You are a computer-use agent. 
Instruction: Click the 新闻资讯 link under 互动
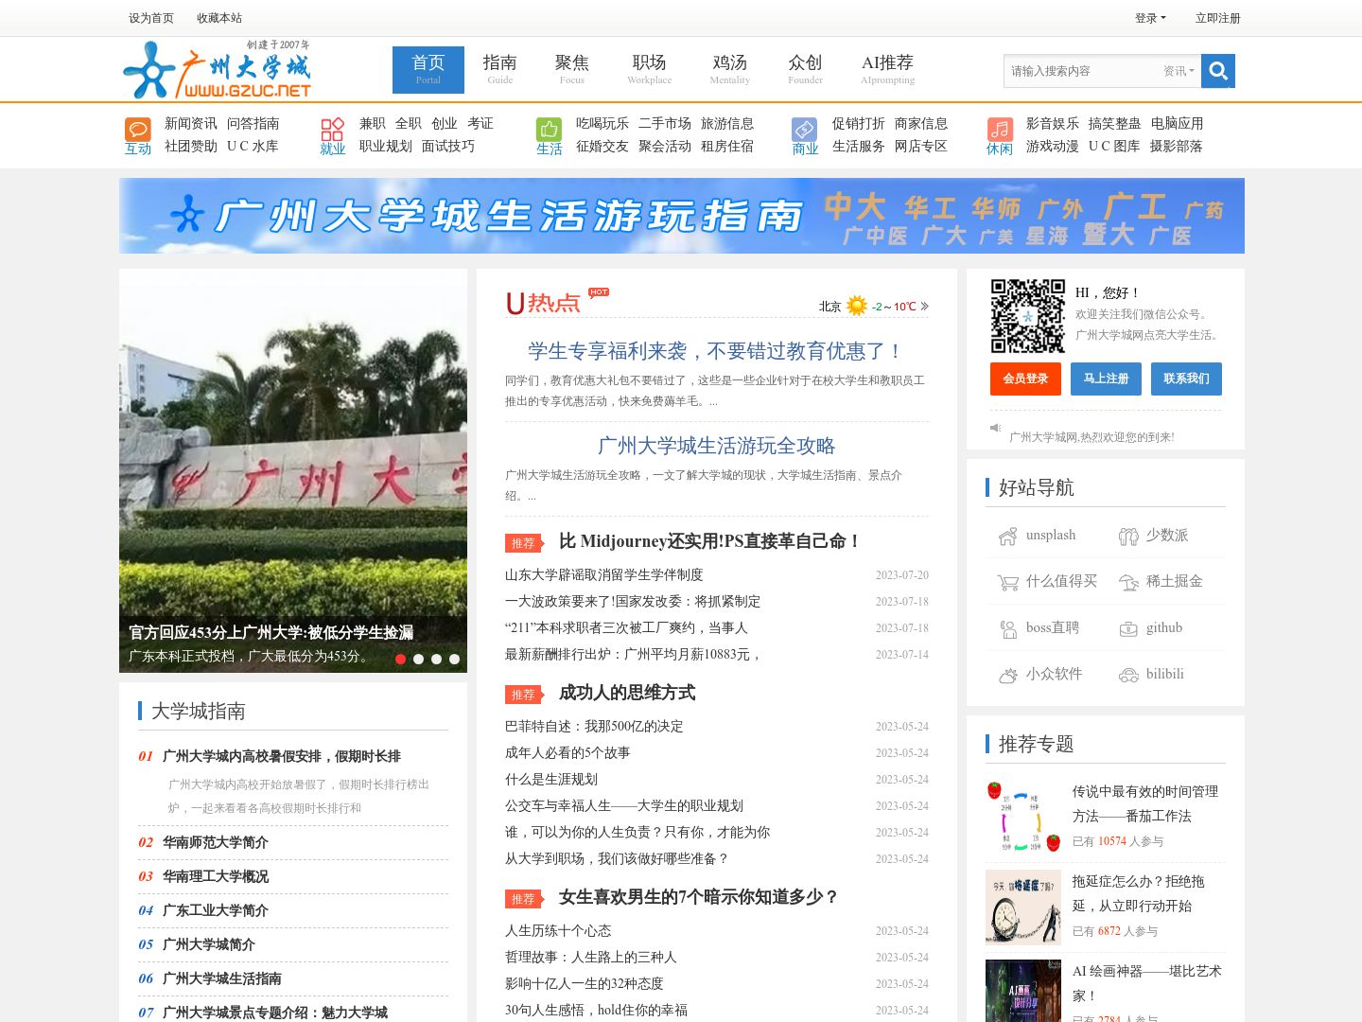191,123
